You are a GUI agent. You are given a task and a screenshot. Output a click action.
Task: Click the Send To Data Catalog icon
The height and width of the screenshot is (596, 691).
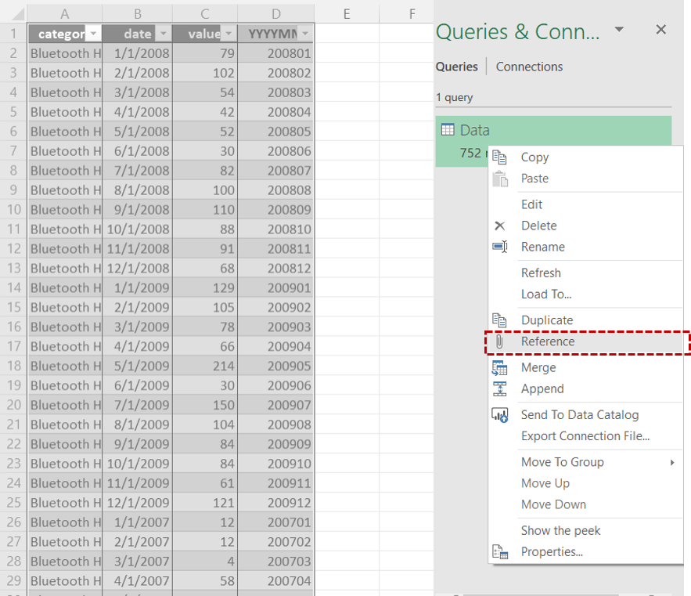(x=500, y=414)
